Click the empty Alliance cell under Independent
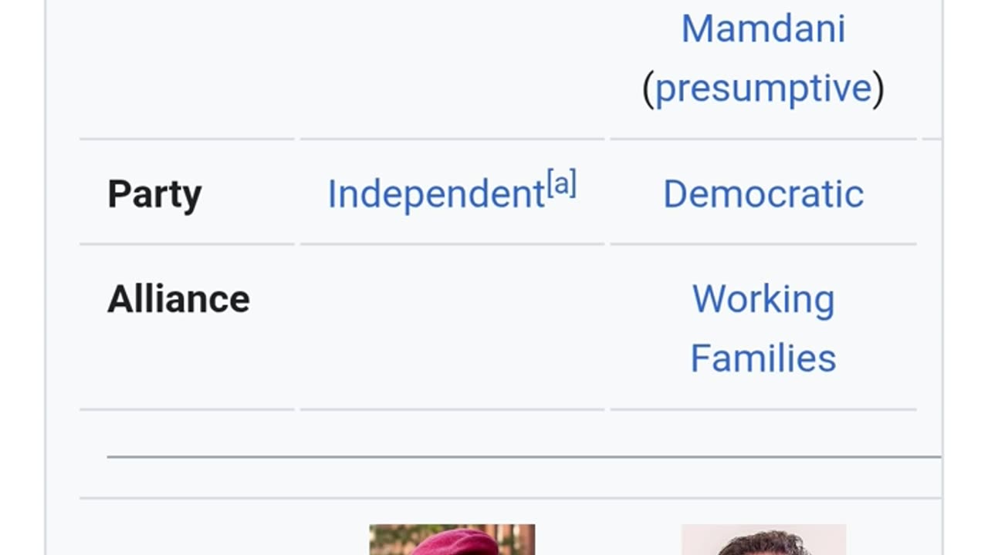The width and height of the screenshot is (988, 555). pyautogui.click(x=452, y=328)
